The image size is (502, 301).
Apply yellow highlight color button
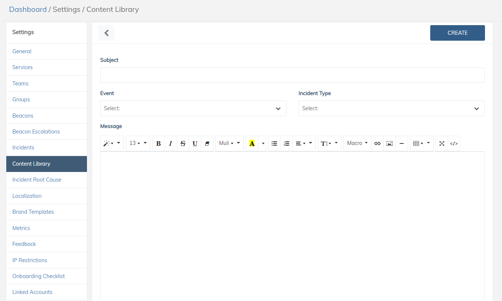click(252, 143)
